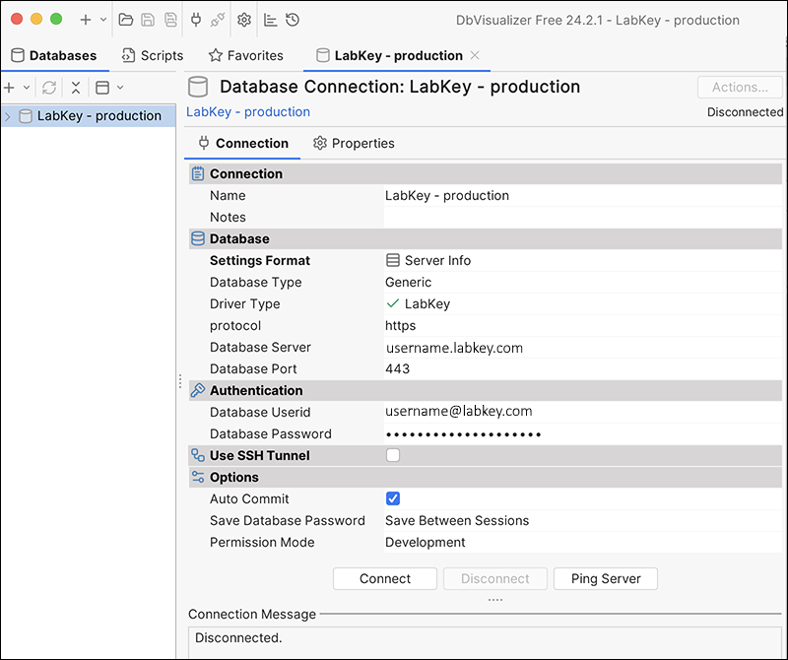
Task: Switch to the Databases tab
Action: (x=54, y=55)
